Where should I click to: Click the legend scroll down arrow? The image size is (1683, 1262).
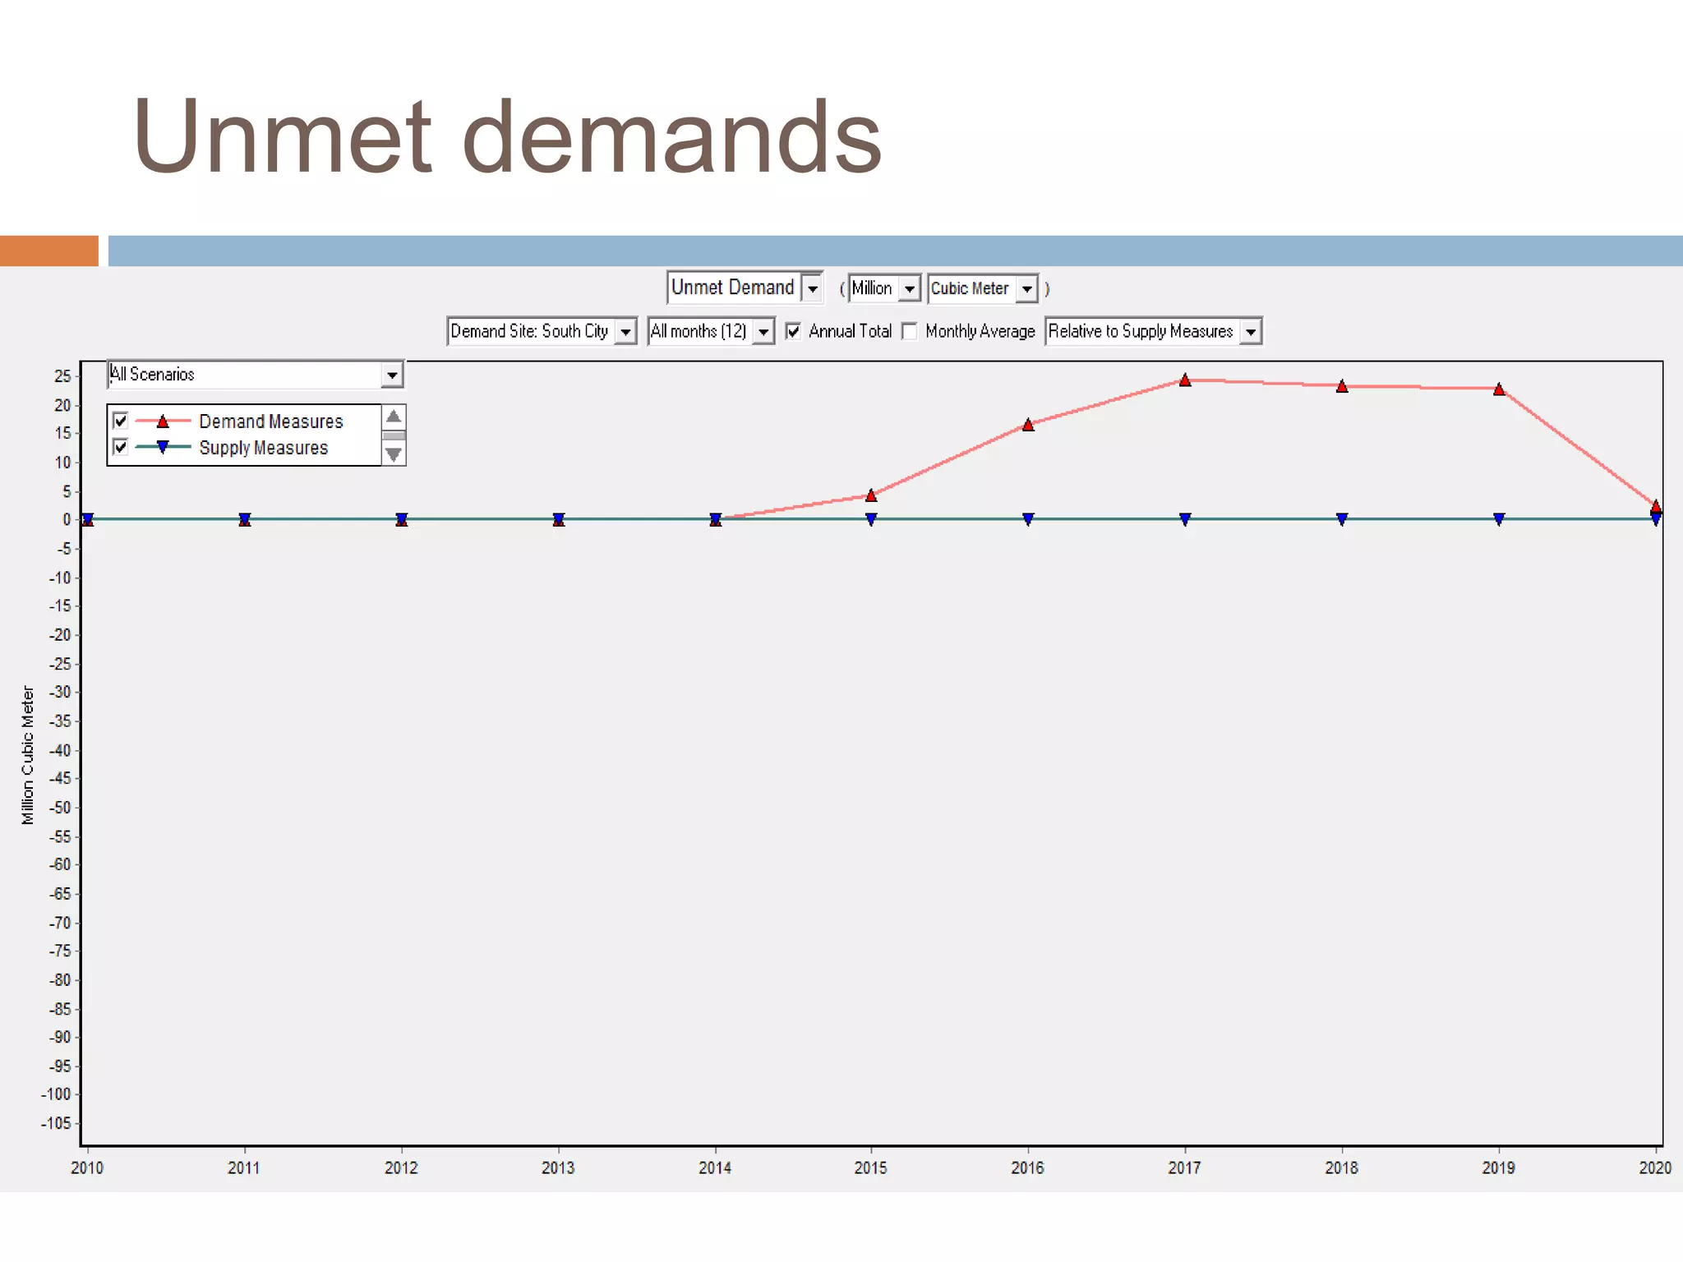[x=394, y=454]
